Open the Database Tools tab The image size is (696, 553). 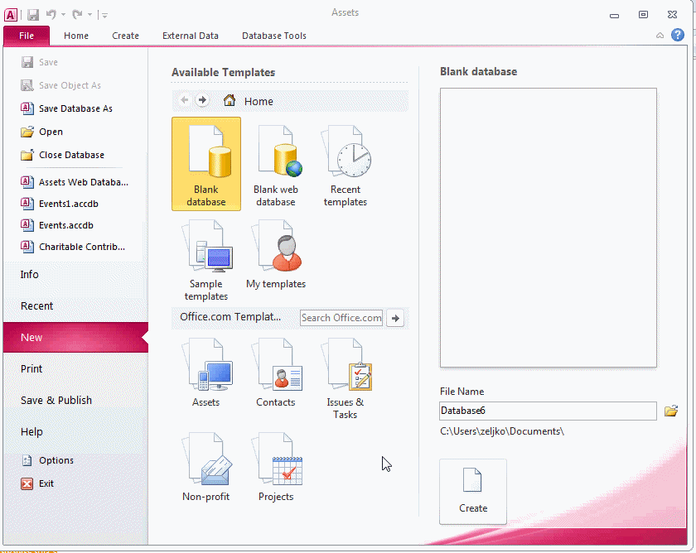[273, 36]
